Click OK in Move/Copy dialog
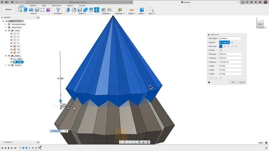Image resolution: width=269 pixels, height=151 pixels. [x=233, y=82]
